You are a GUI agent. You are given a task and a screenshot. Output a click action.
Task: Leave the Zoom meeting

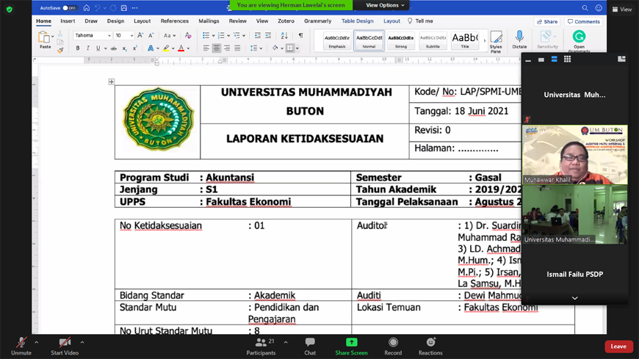coord(618,347)
